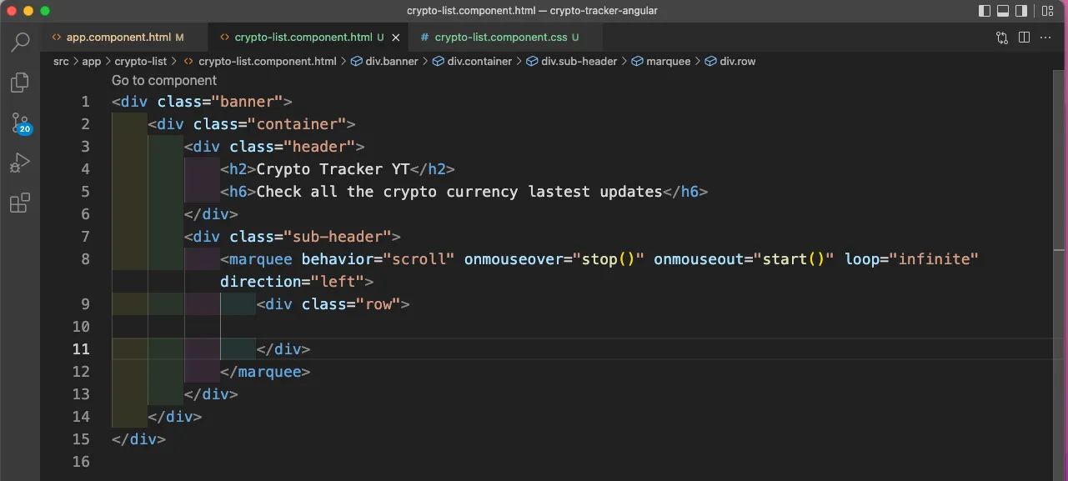Click the "header" class value on line 3
This screenshot has width=1068, height=481.
(x=319, y=147)
